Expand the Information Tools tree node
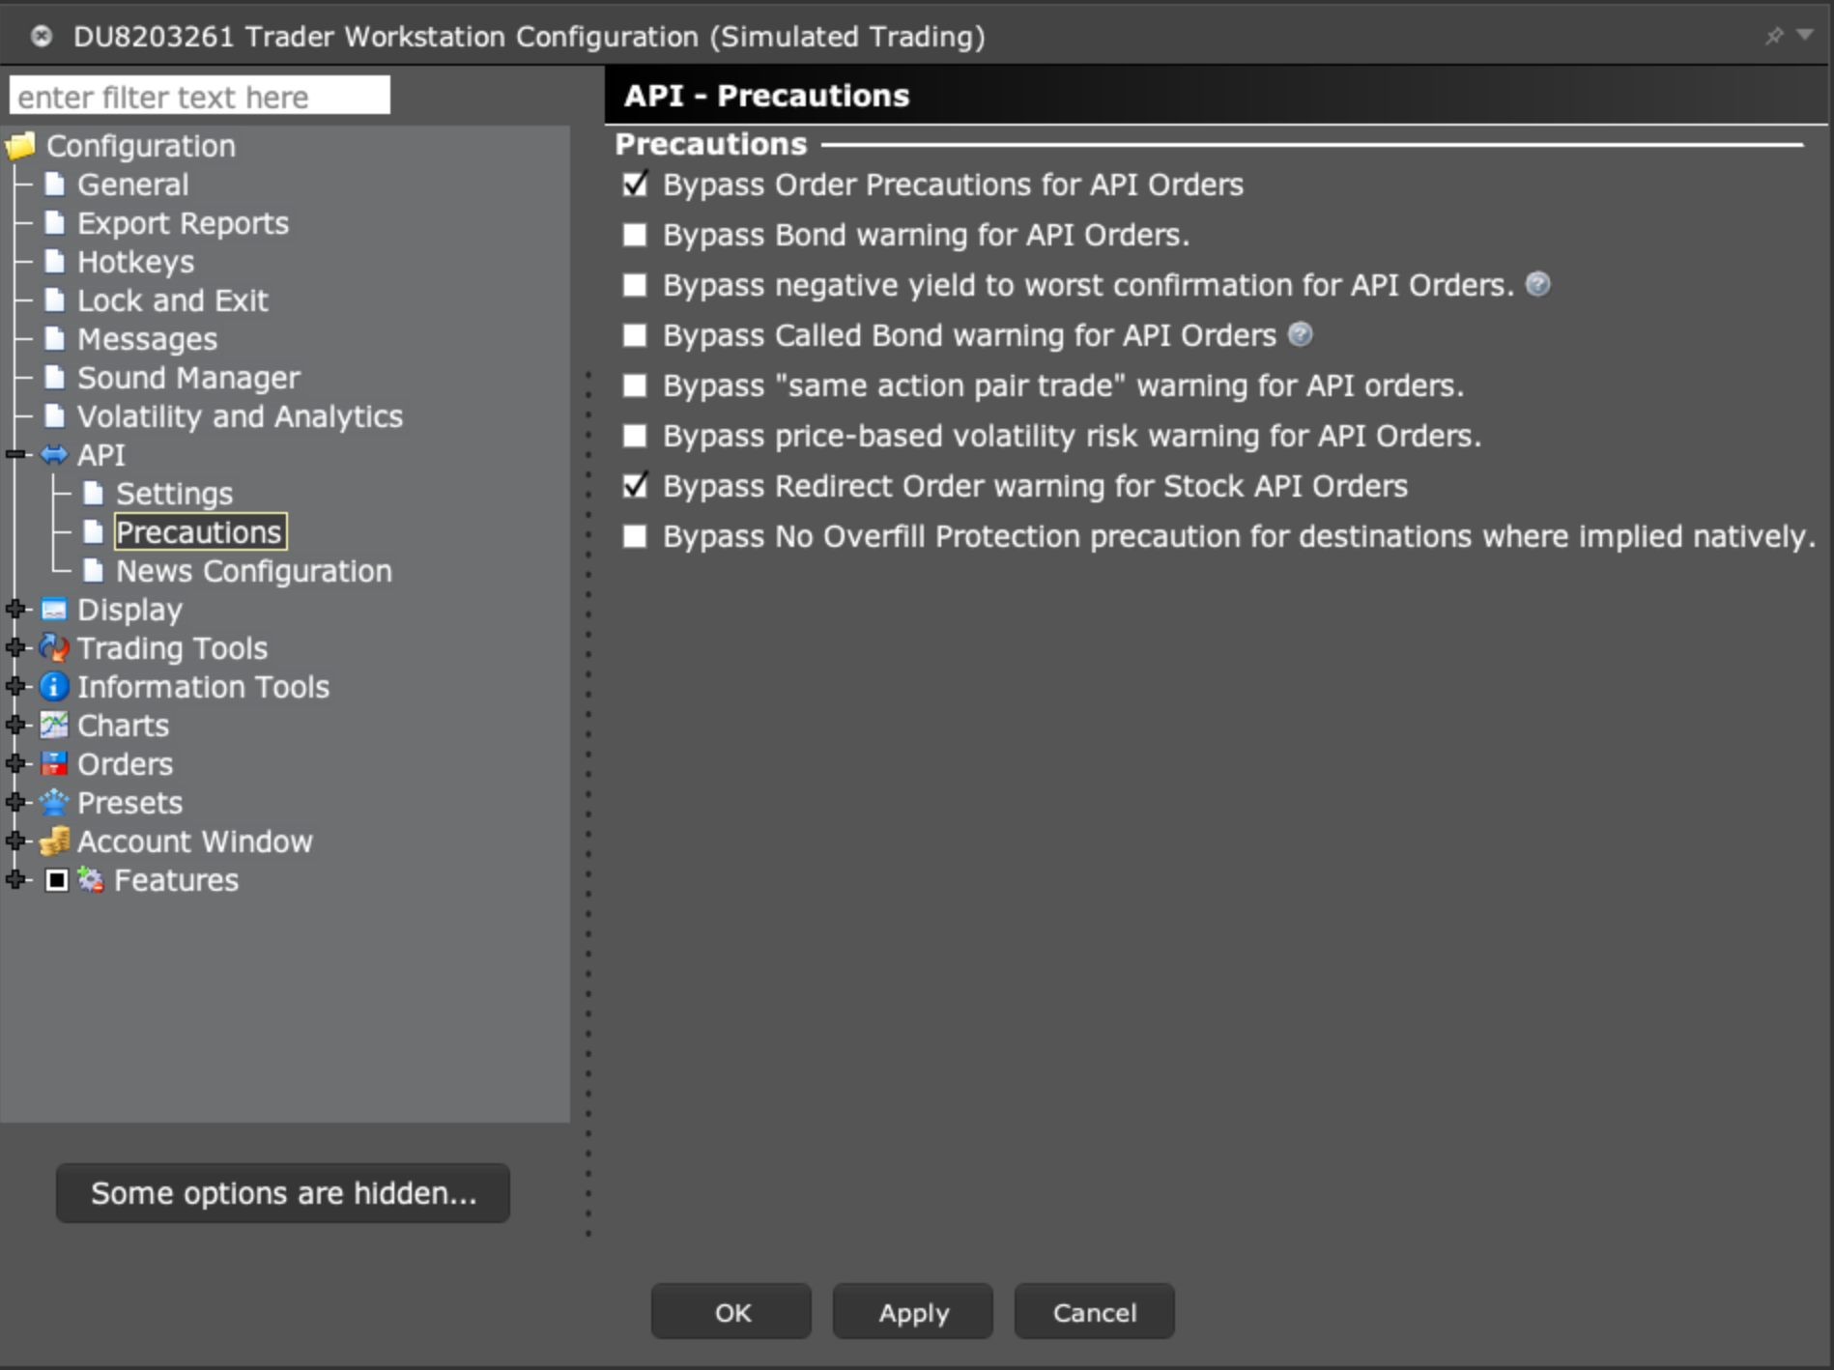Image resolution: width=1834 pixels, height=1370 pixels. pyautogui.click(x=15, y=686)
